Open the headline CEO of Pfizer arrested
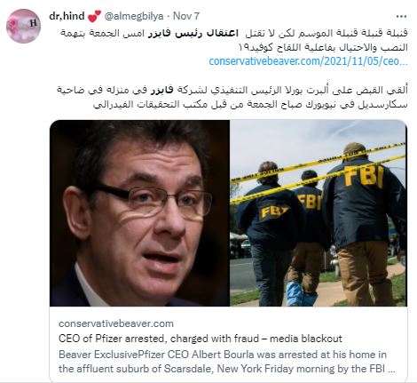Image resolution: width=417 pixels, height=383 pixels. (201, 339)
